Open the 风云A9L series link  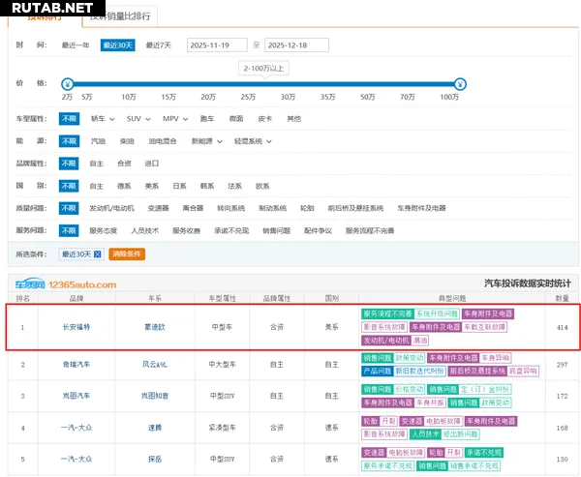click(155, 365)
